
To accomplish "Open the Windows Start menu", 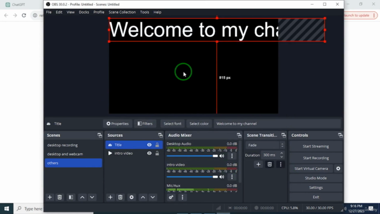I will (7, 209).
